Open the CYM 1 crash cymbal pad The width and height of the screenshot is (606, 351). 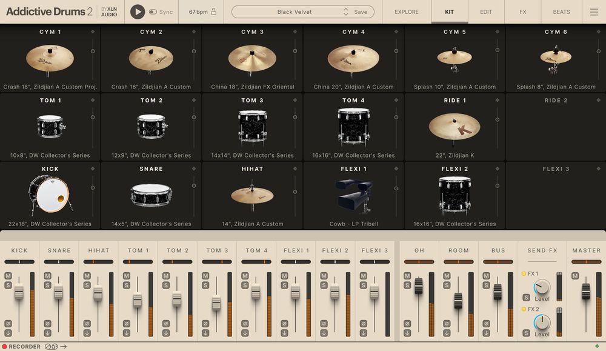pos(50,59)
